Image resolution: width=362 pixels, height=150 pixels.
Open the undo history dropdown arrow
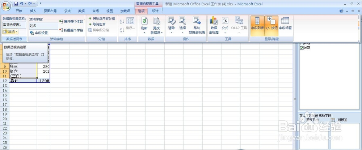tap(25, 4)
